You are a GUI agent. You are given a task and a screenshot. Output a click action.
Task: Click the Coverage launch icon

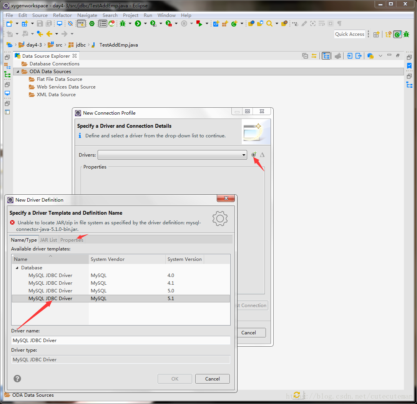pyautogui.click(x=153, y=24)
